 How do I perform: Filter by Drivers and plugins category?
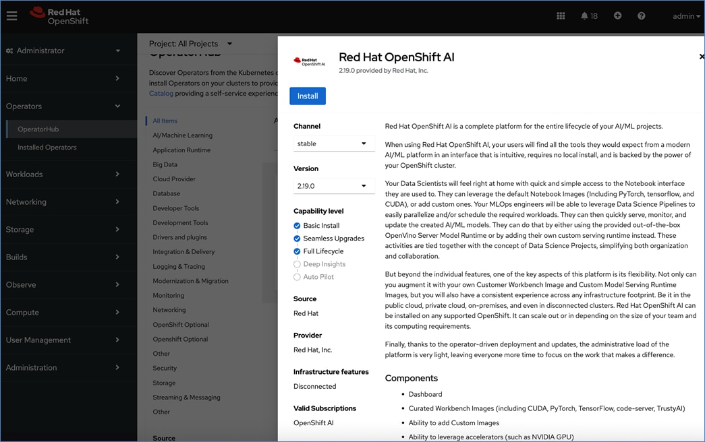point(180,237)
